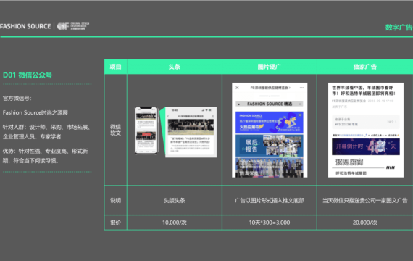This screenshot has height=261, width=413.
Task: Click the 项目 header cell
Action: point(116,67)
